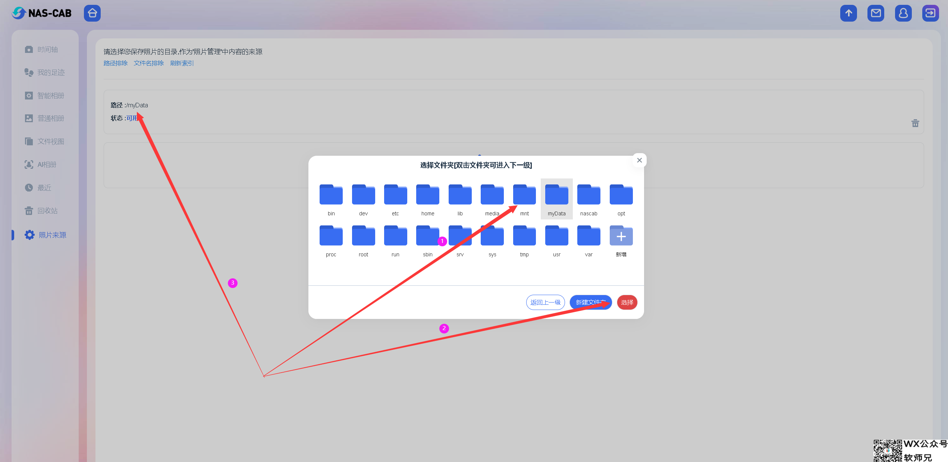Choose the lib folder

(x=460, y=199)
